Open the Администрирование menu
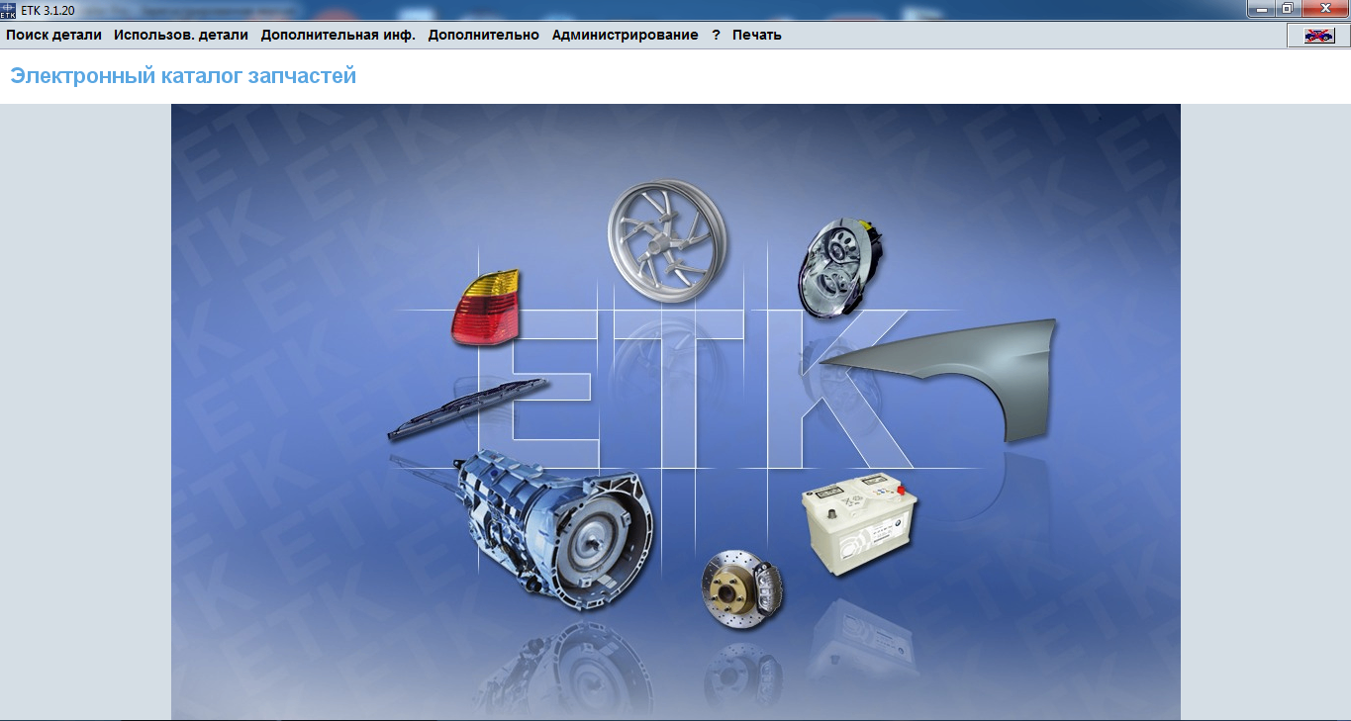The image size is (1351, 721). click(626, 35)
